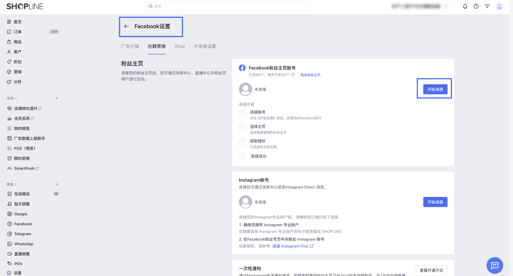Image resolution: width=513 pixels, height=276 pixels.
Task: Open the 购买粉丝主页 link
Action: [310, 75]
